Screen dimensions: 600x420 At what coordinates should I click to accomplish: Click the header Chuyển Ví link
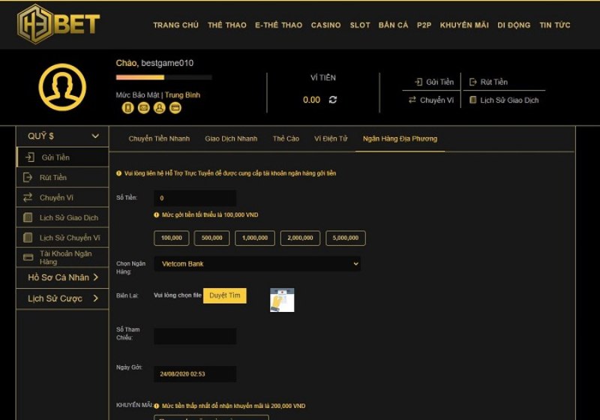click(x=436, y=100)
